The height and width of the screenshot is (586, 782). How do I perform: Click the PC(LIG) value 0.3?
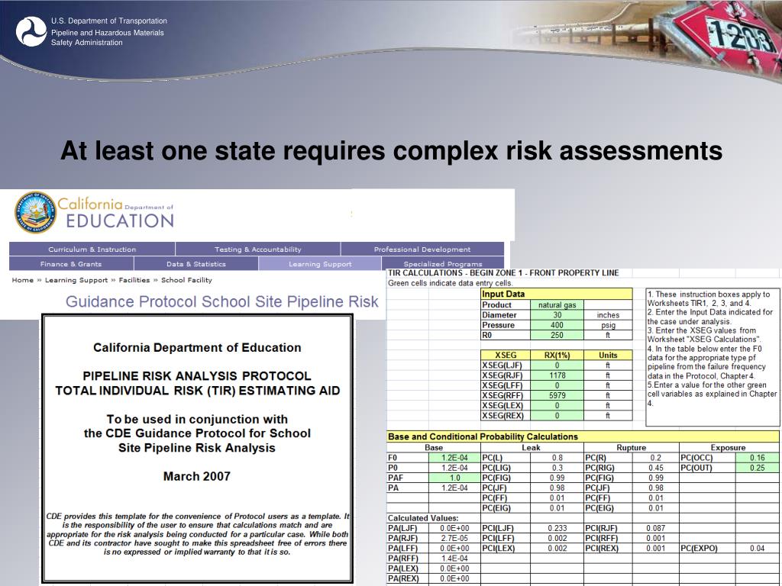pyautogui.click(x=557, y=468)
